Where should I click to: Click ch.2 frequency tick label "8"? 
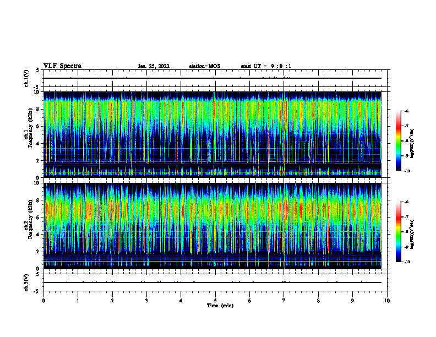(x=39, y=200)
